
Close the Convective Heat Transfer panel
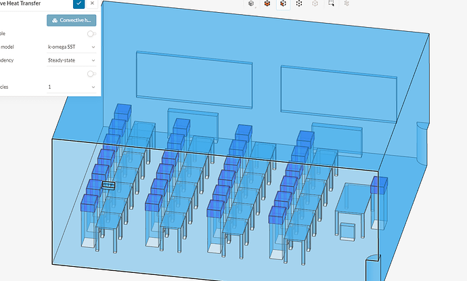click(92, 3)
